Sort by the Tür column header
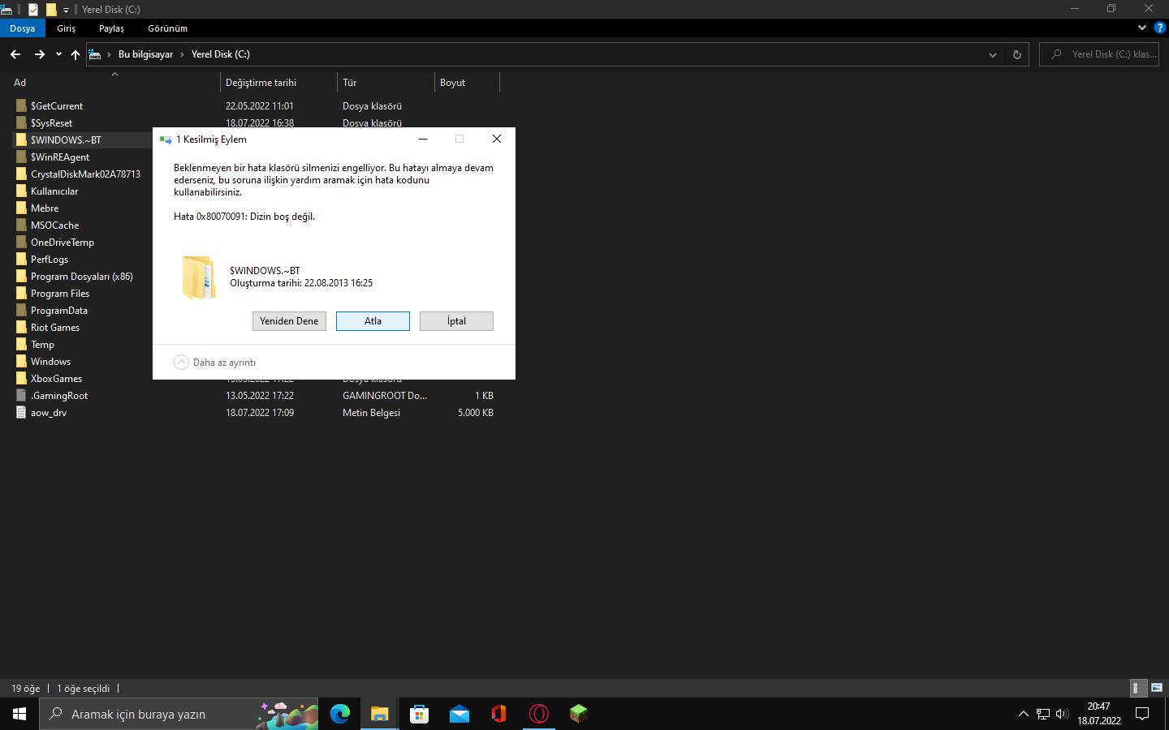 coord(386,83)
